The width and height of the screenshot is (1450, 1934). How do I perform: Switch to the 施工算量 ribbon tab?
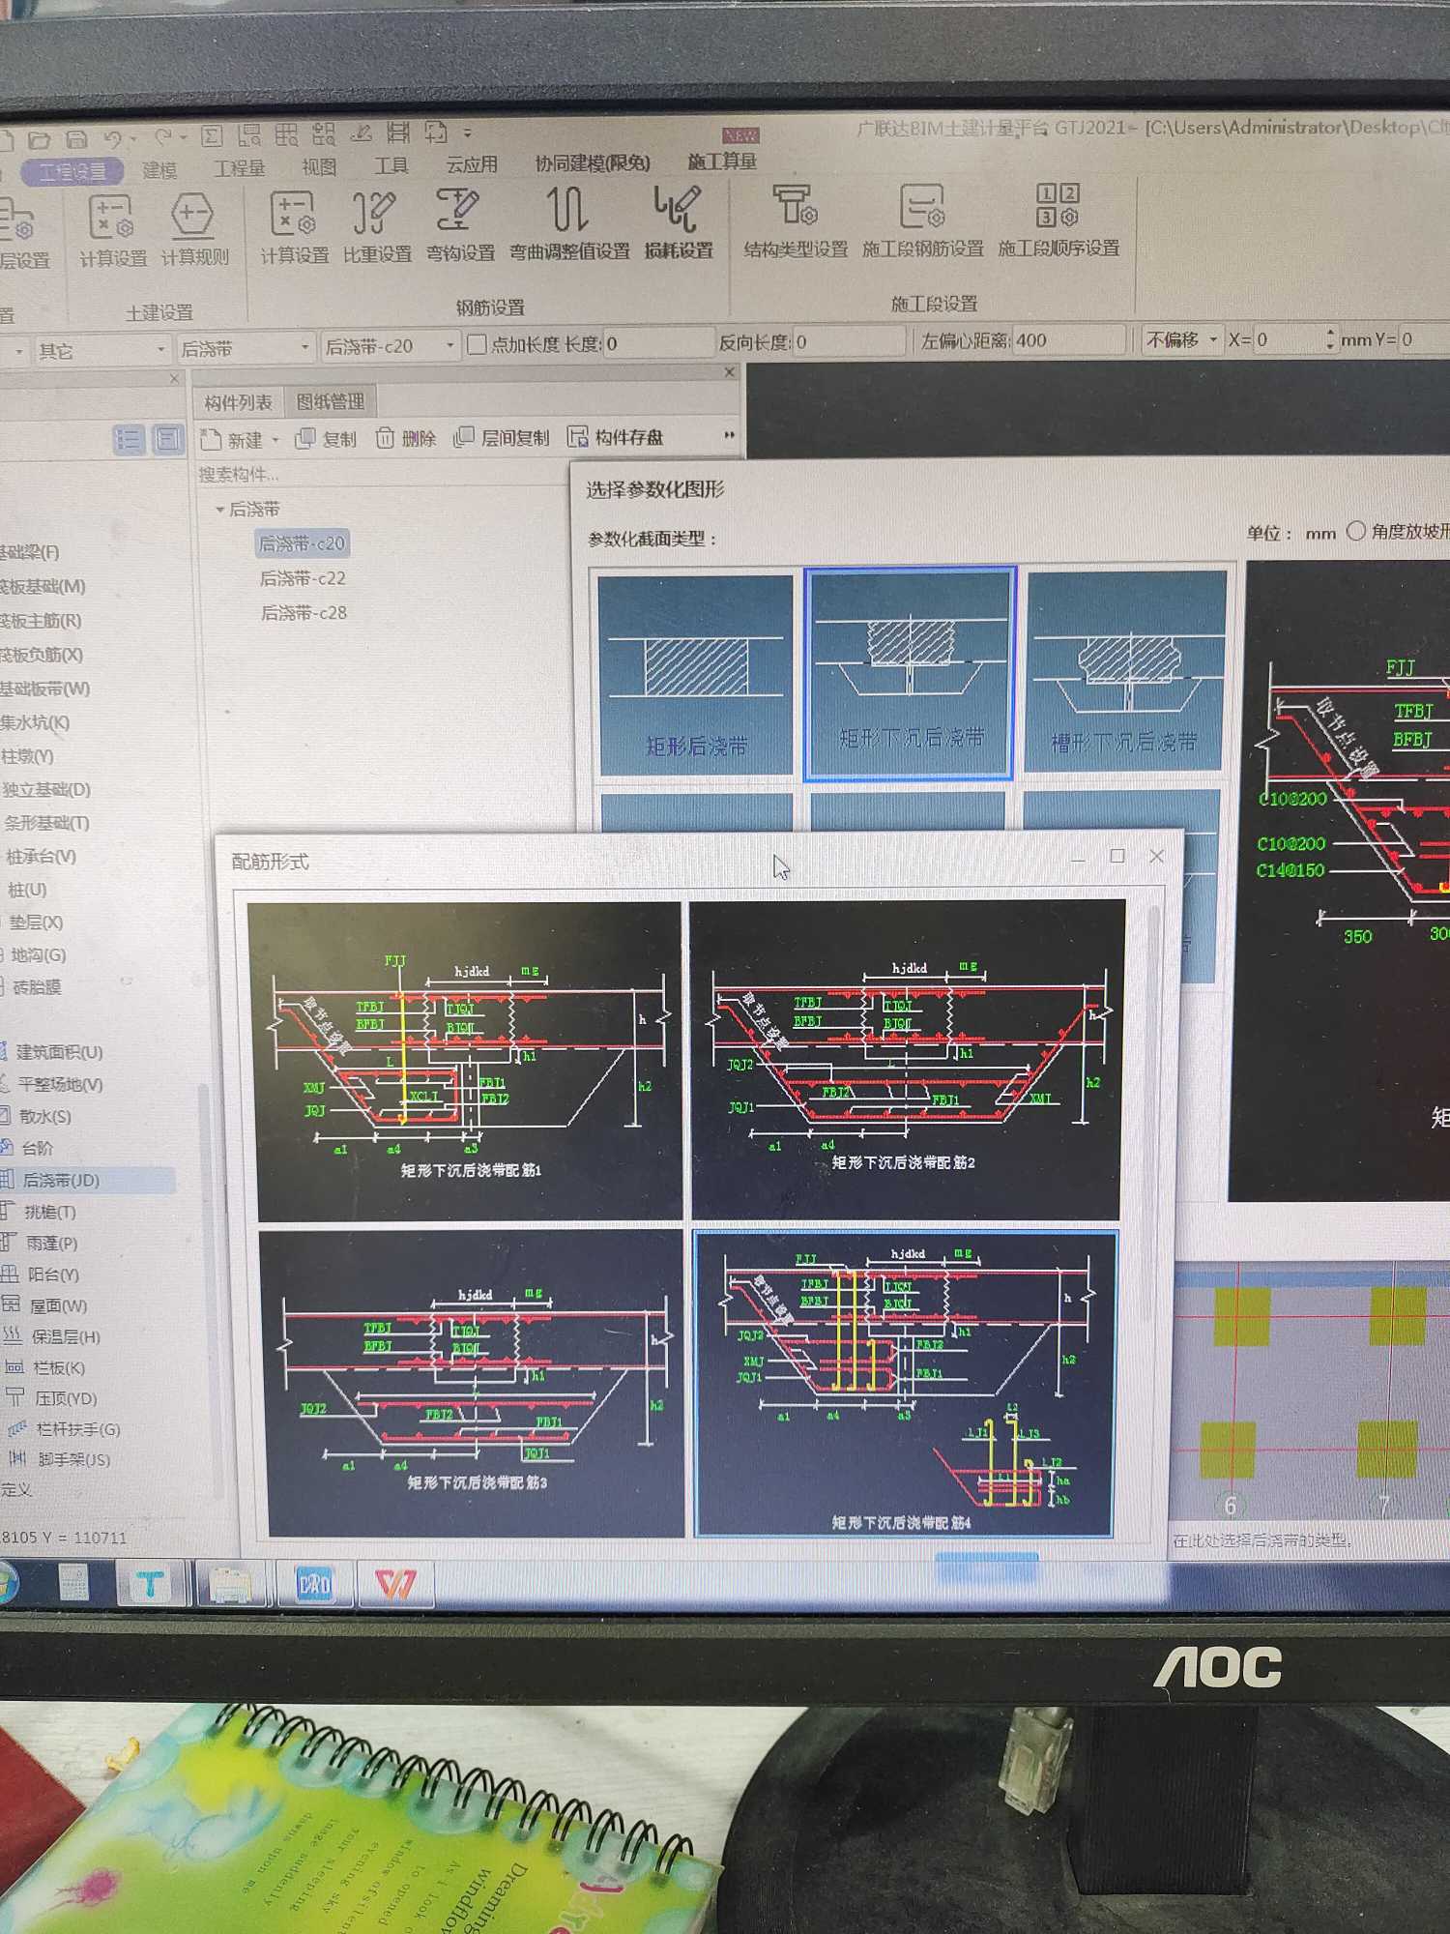coord(722,161)
